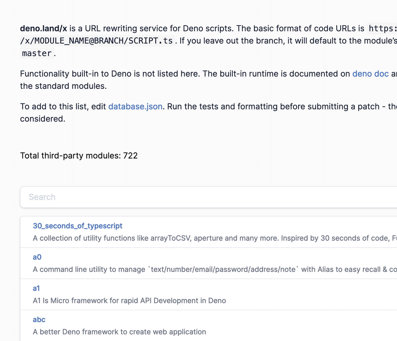Click the bold deno.land/x text
This screenshot has width=397, height=341.
(x=43, y=28)
